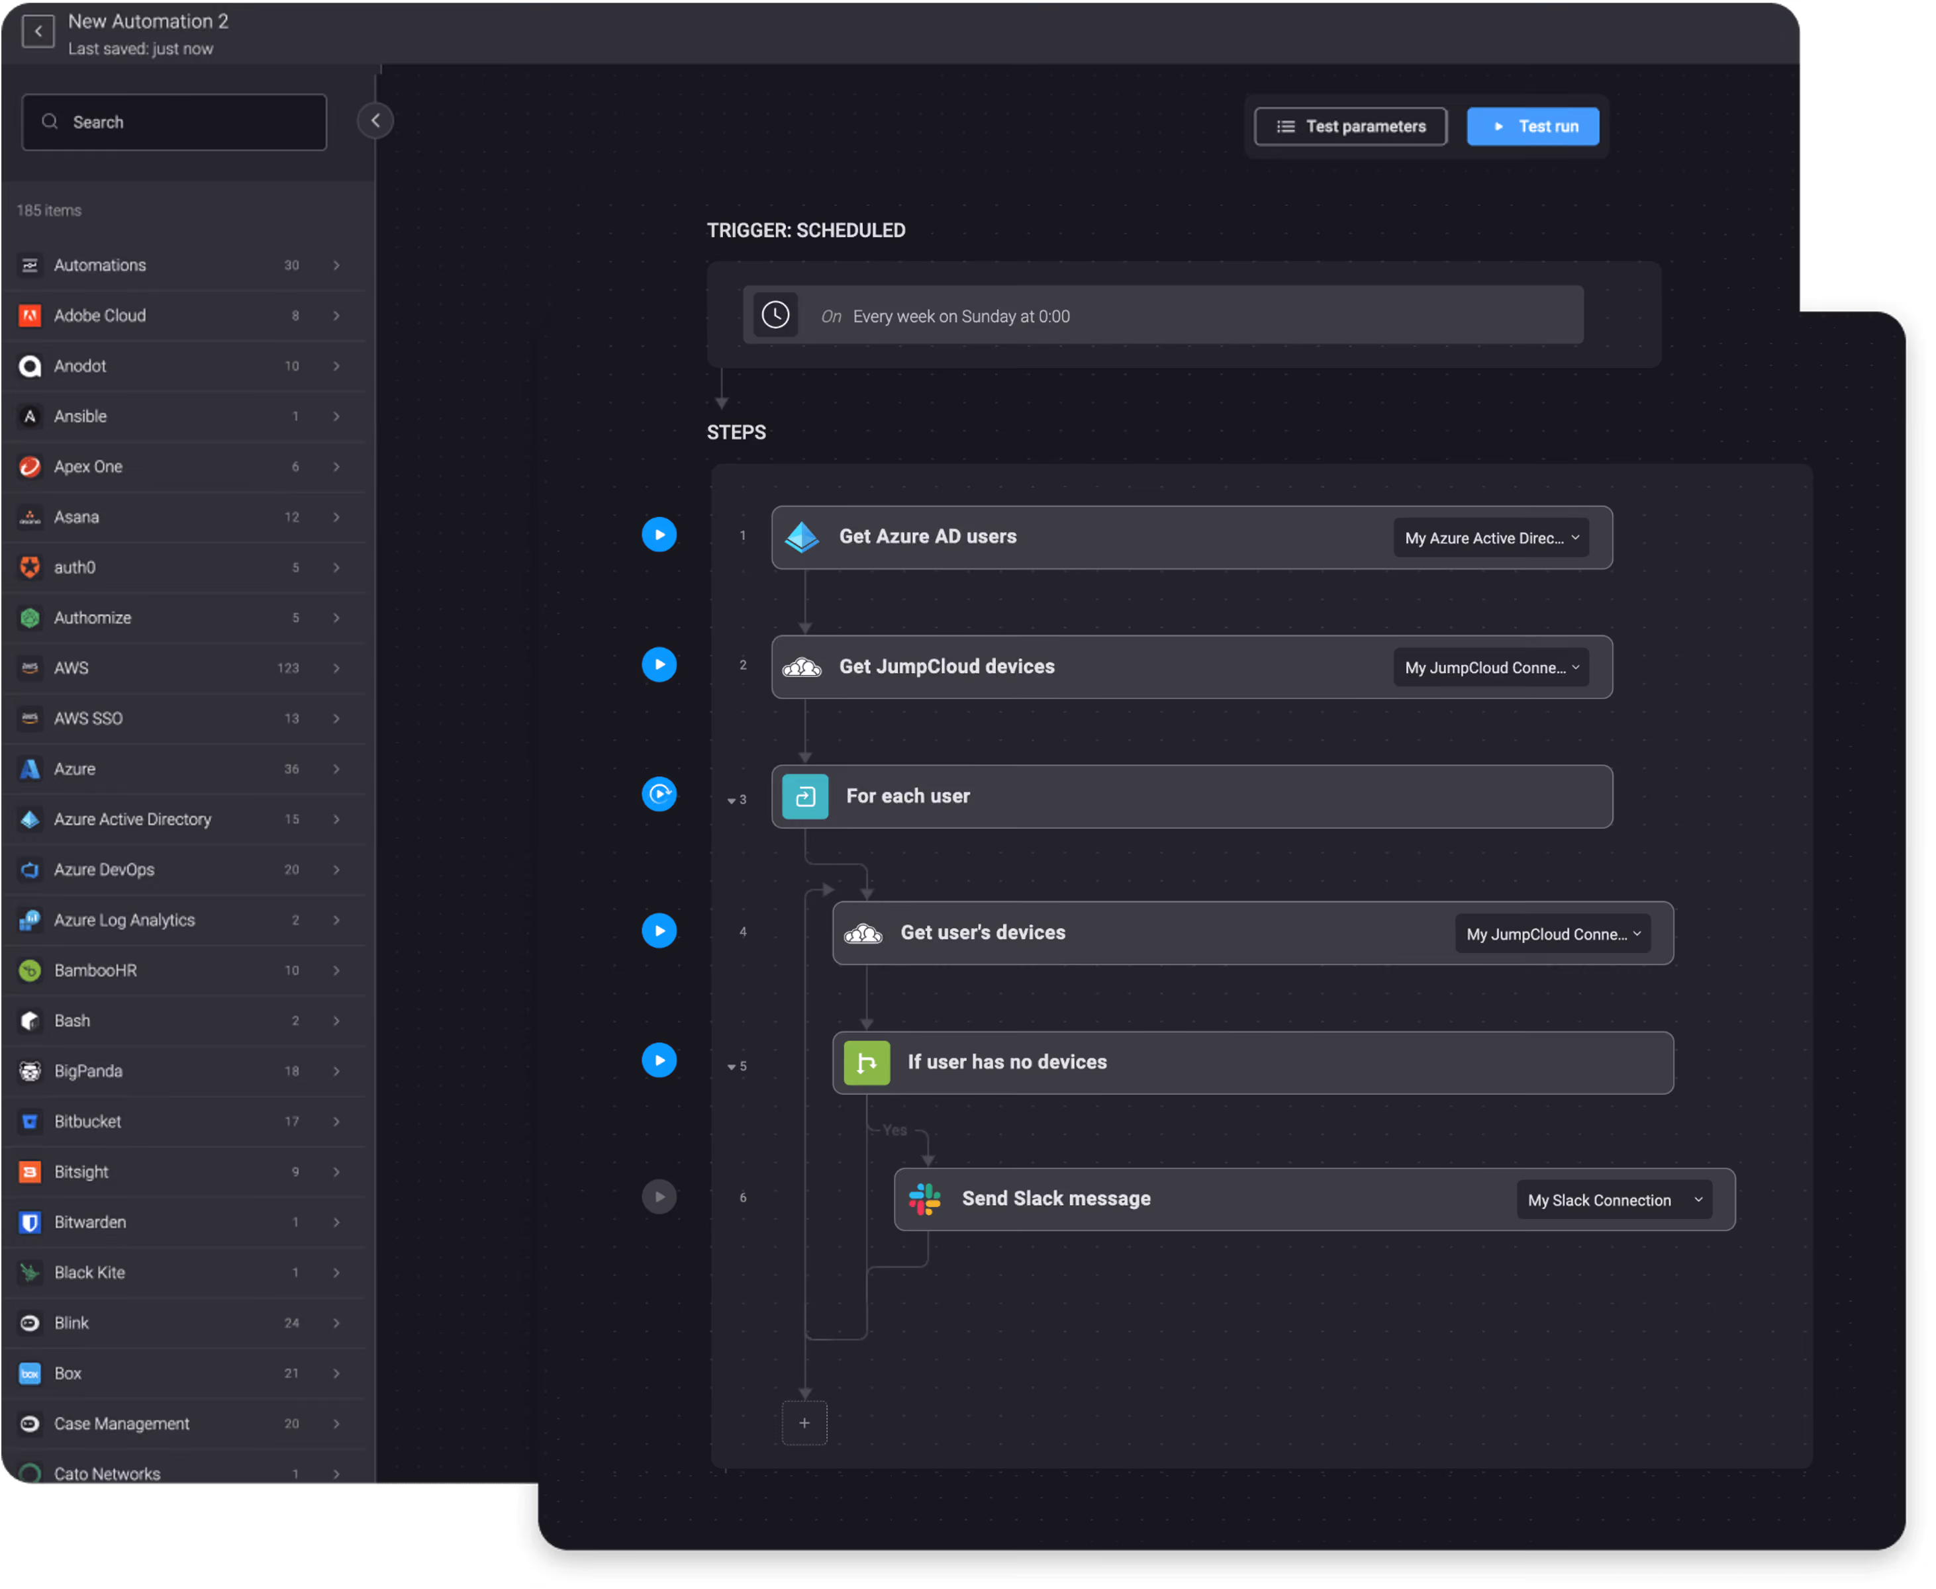Expand the Automations category chevron
Image resolution: width=1936 pixels, height=1589 pixels.
pos(337,265)
